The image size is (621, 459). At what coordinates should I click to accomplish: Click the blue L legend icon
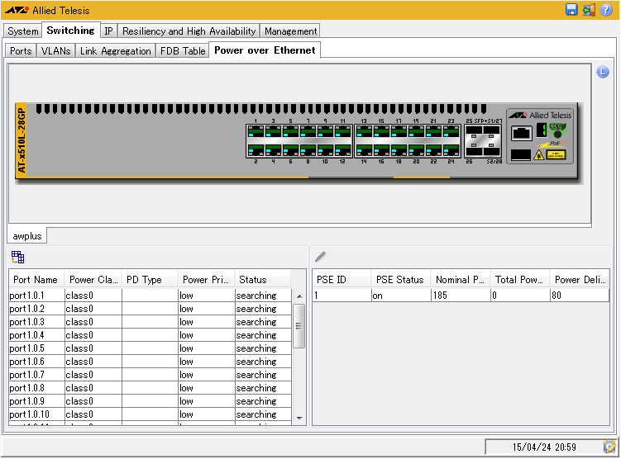603,73
